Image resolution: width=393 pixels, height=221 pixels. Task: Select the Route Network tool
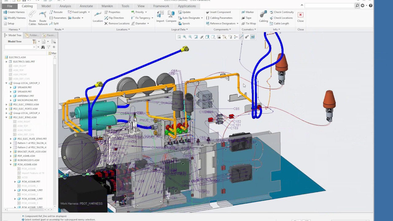(x=43, y=18)
